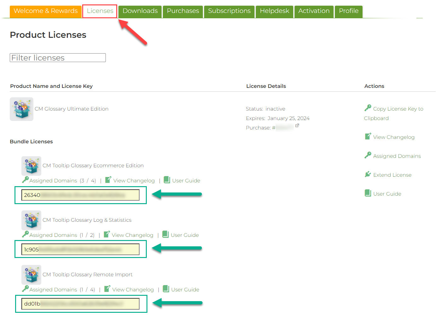Click the CM Glossary Ultimate Edition product thumbnail
Image resolution: width=441 pixels, height=315 pixels.
pos(21,109)
